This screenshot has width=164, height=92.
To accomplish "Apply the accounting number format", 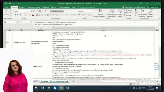I will click(79, 15).
